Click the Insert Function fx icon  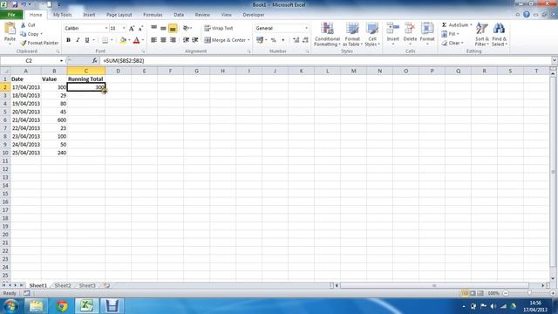click(x=94, y=61)
